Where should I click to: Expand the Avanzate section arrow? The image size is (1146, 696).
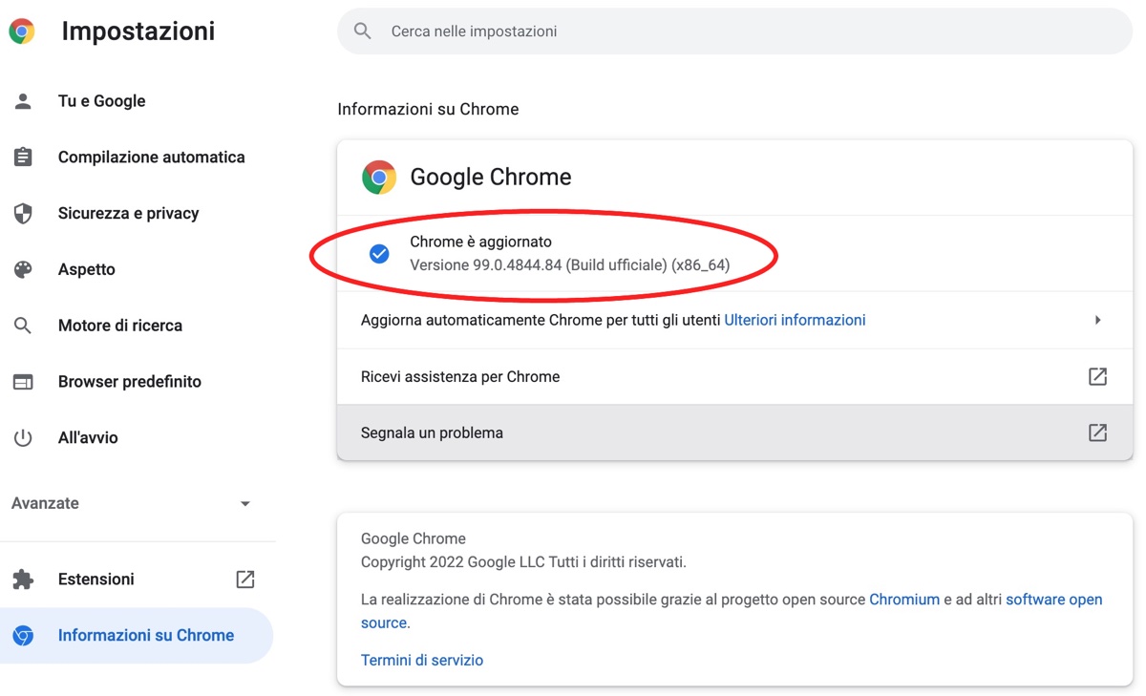point(245,504)
